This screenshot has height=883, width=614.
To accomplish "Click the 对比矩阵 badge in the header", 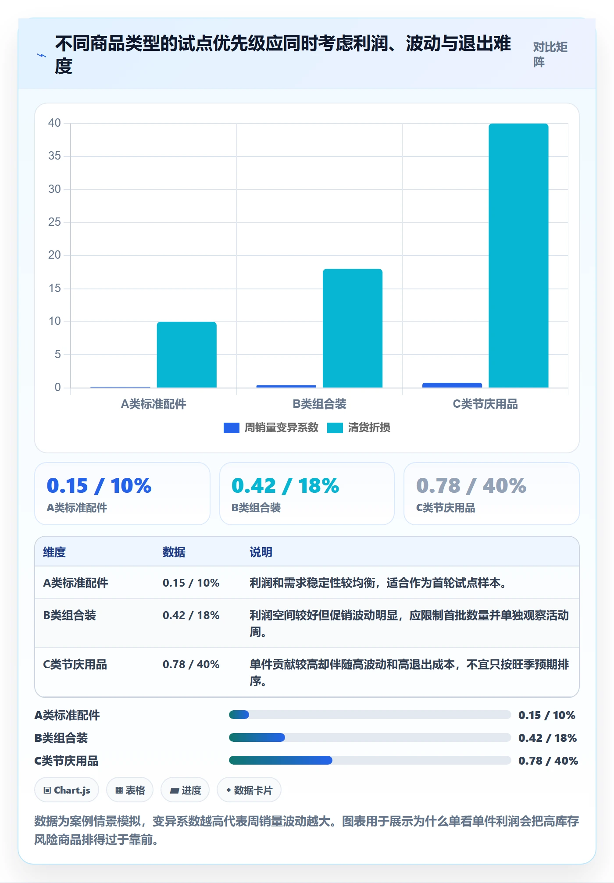I will pos(550,54).
